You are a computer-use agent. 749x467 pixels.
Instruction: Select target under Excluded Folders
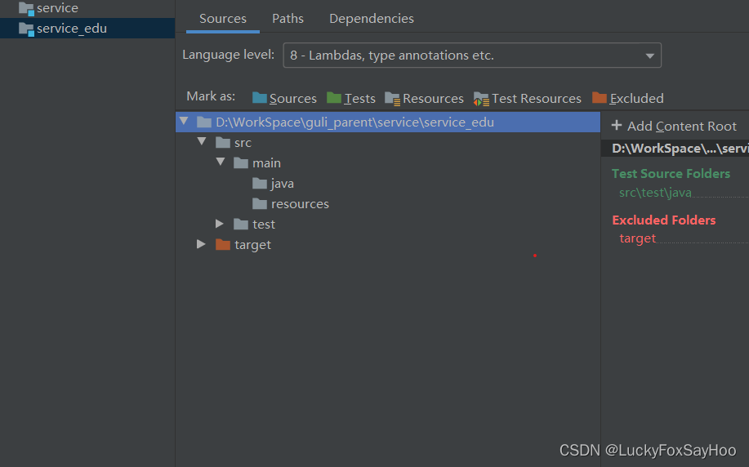pyautogui.click(x=637, y=238)
